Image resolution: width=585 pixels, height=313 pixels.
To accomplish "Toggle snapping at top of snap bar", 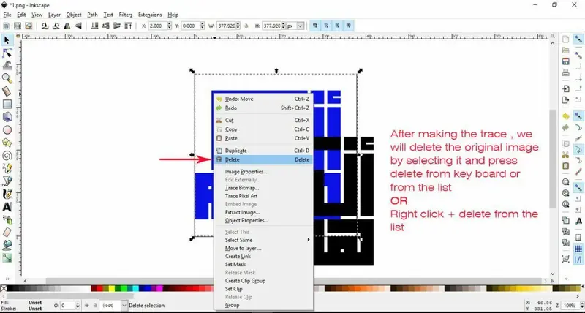I will coord(578,39).
